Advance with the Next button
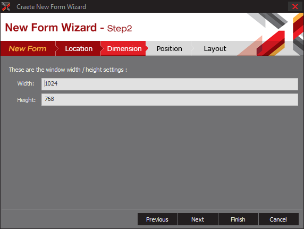304x229 pixels. (198, 219)
